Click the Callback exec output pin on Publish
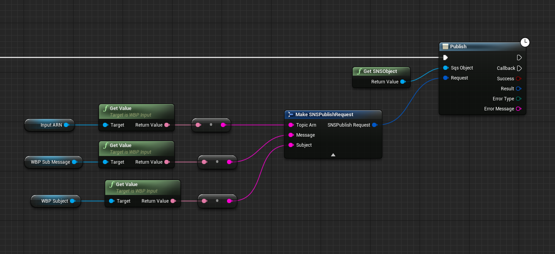Image resolution: width=555 pixels, height=254 pixels. tap(519, 68)
